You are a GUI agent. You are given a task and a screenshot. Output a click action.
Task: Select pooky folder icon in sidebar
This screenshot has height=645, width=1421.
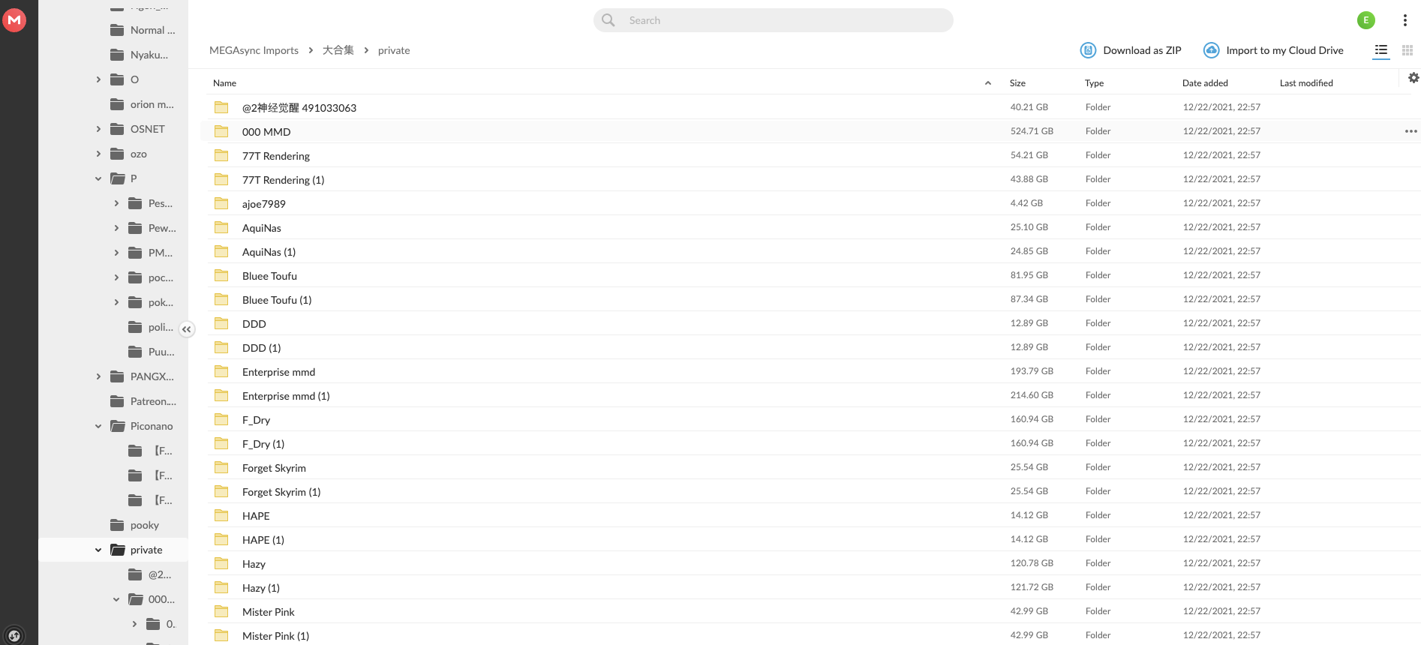click(x=117, y=525)
